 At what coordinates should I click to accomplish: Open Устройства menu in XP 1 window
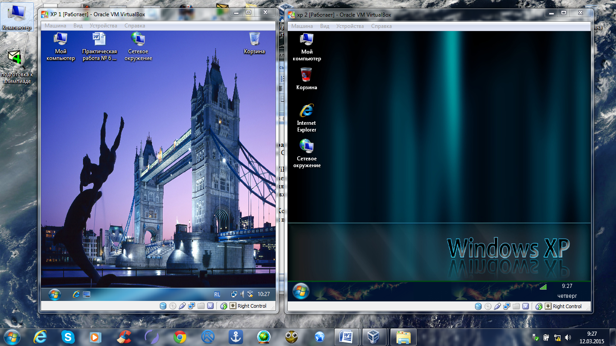pos(104,26)
